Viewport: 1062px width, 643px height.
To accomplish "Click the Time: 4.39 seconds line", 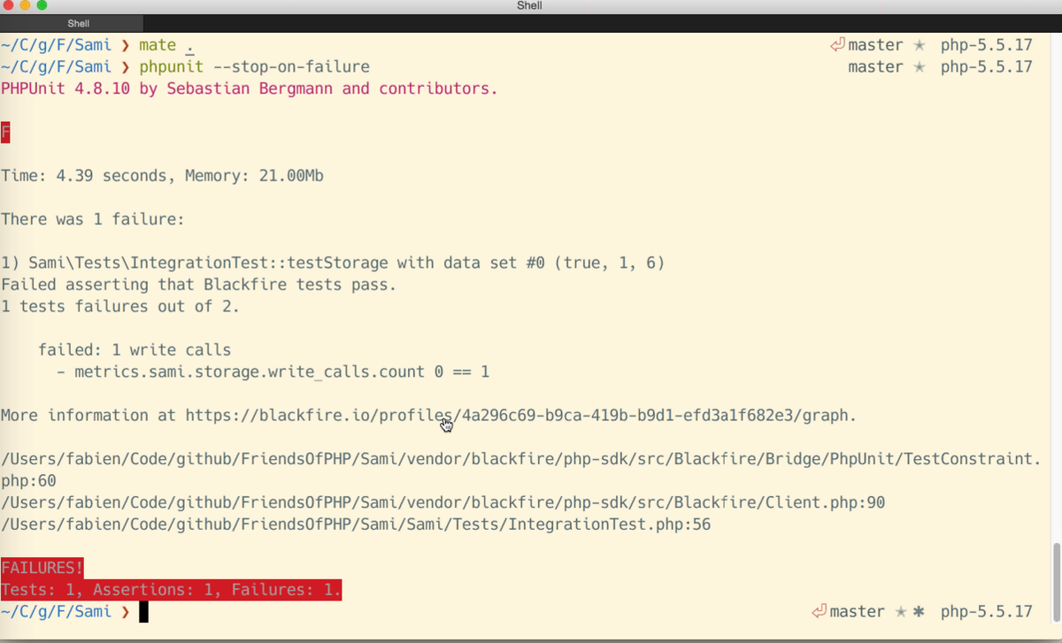I will click(162, 176).
